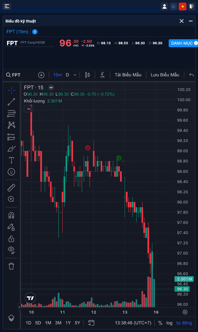Click Lưu Biểu Mẫu

pyautogui.click(x=165, y=75)
